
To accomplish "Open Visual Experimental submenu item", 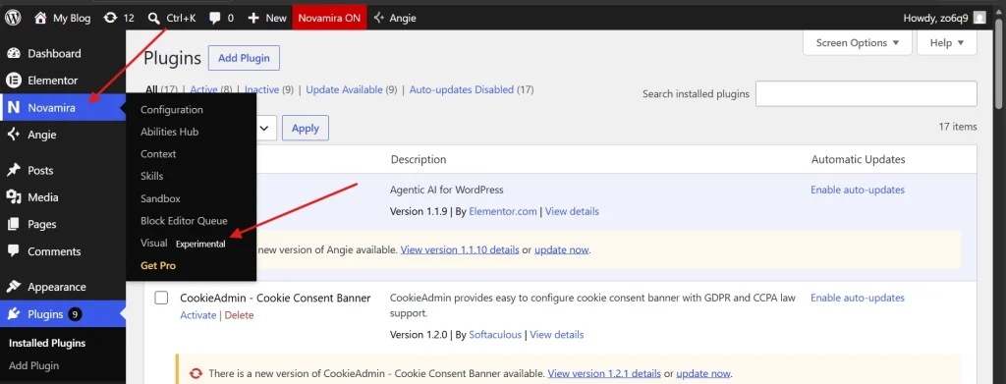I will pos(183,244).
